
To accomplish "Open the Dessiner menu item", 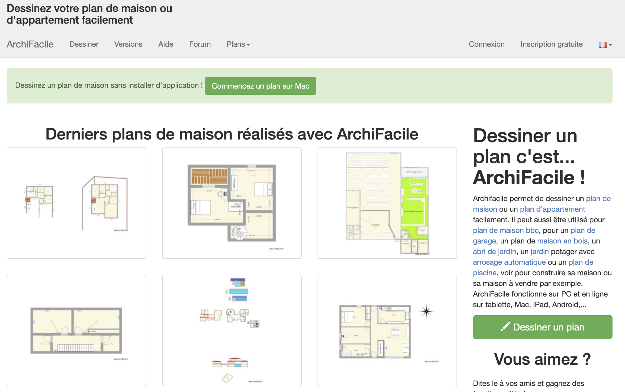I will coord(84,44).
